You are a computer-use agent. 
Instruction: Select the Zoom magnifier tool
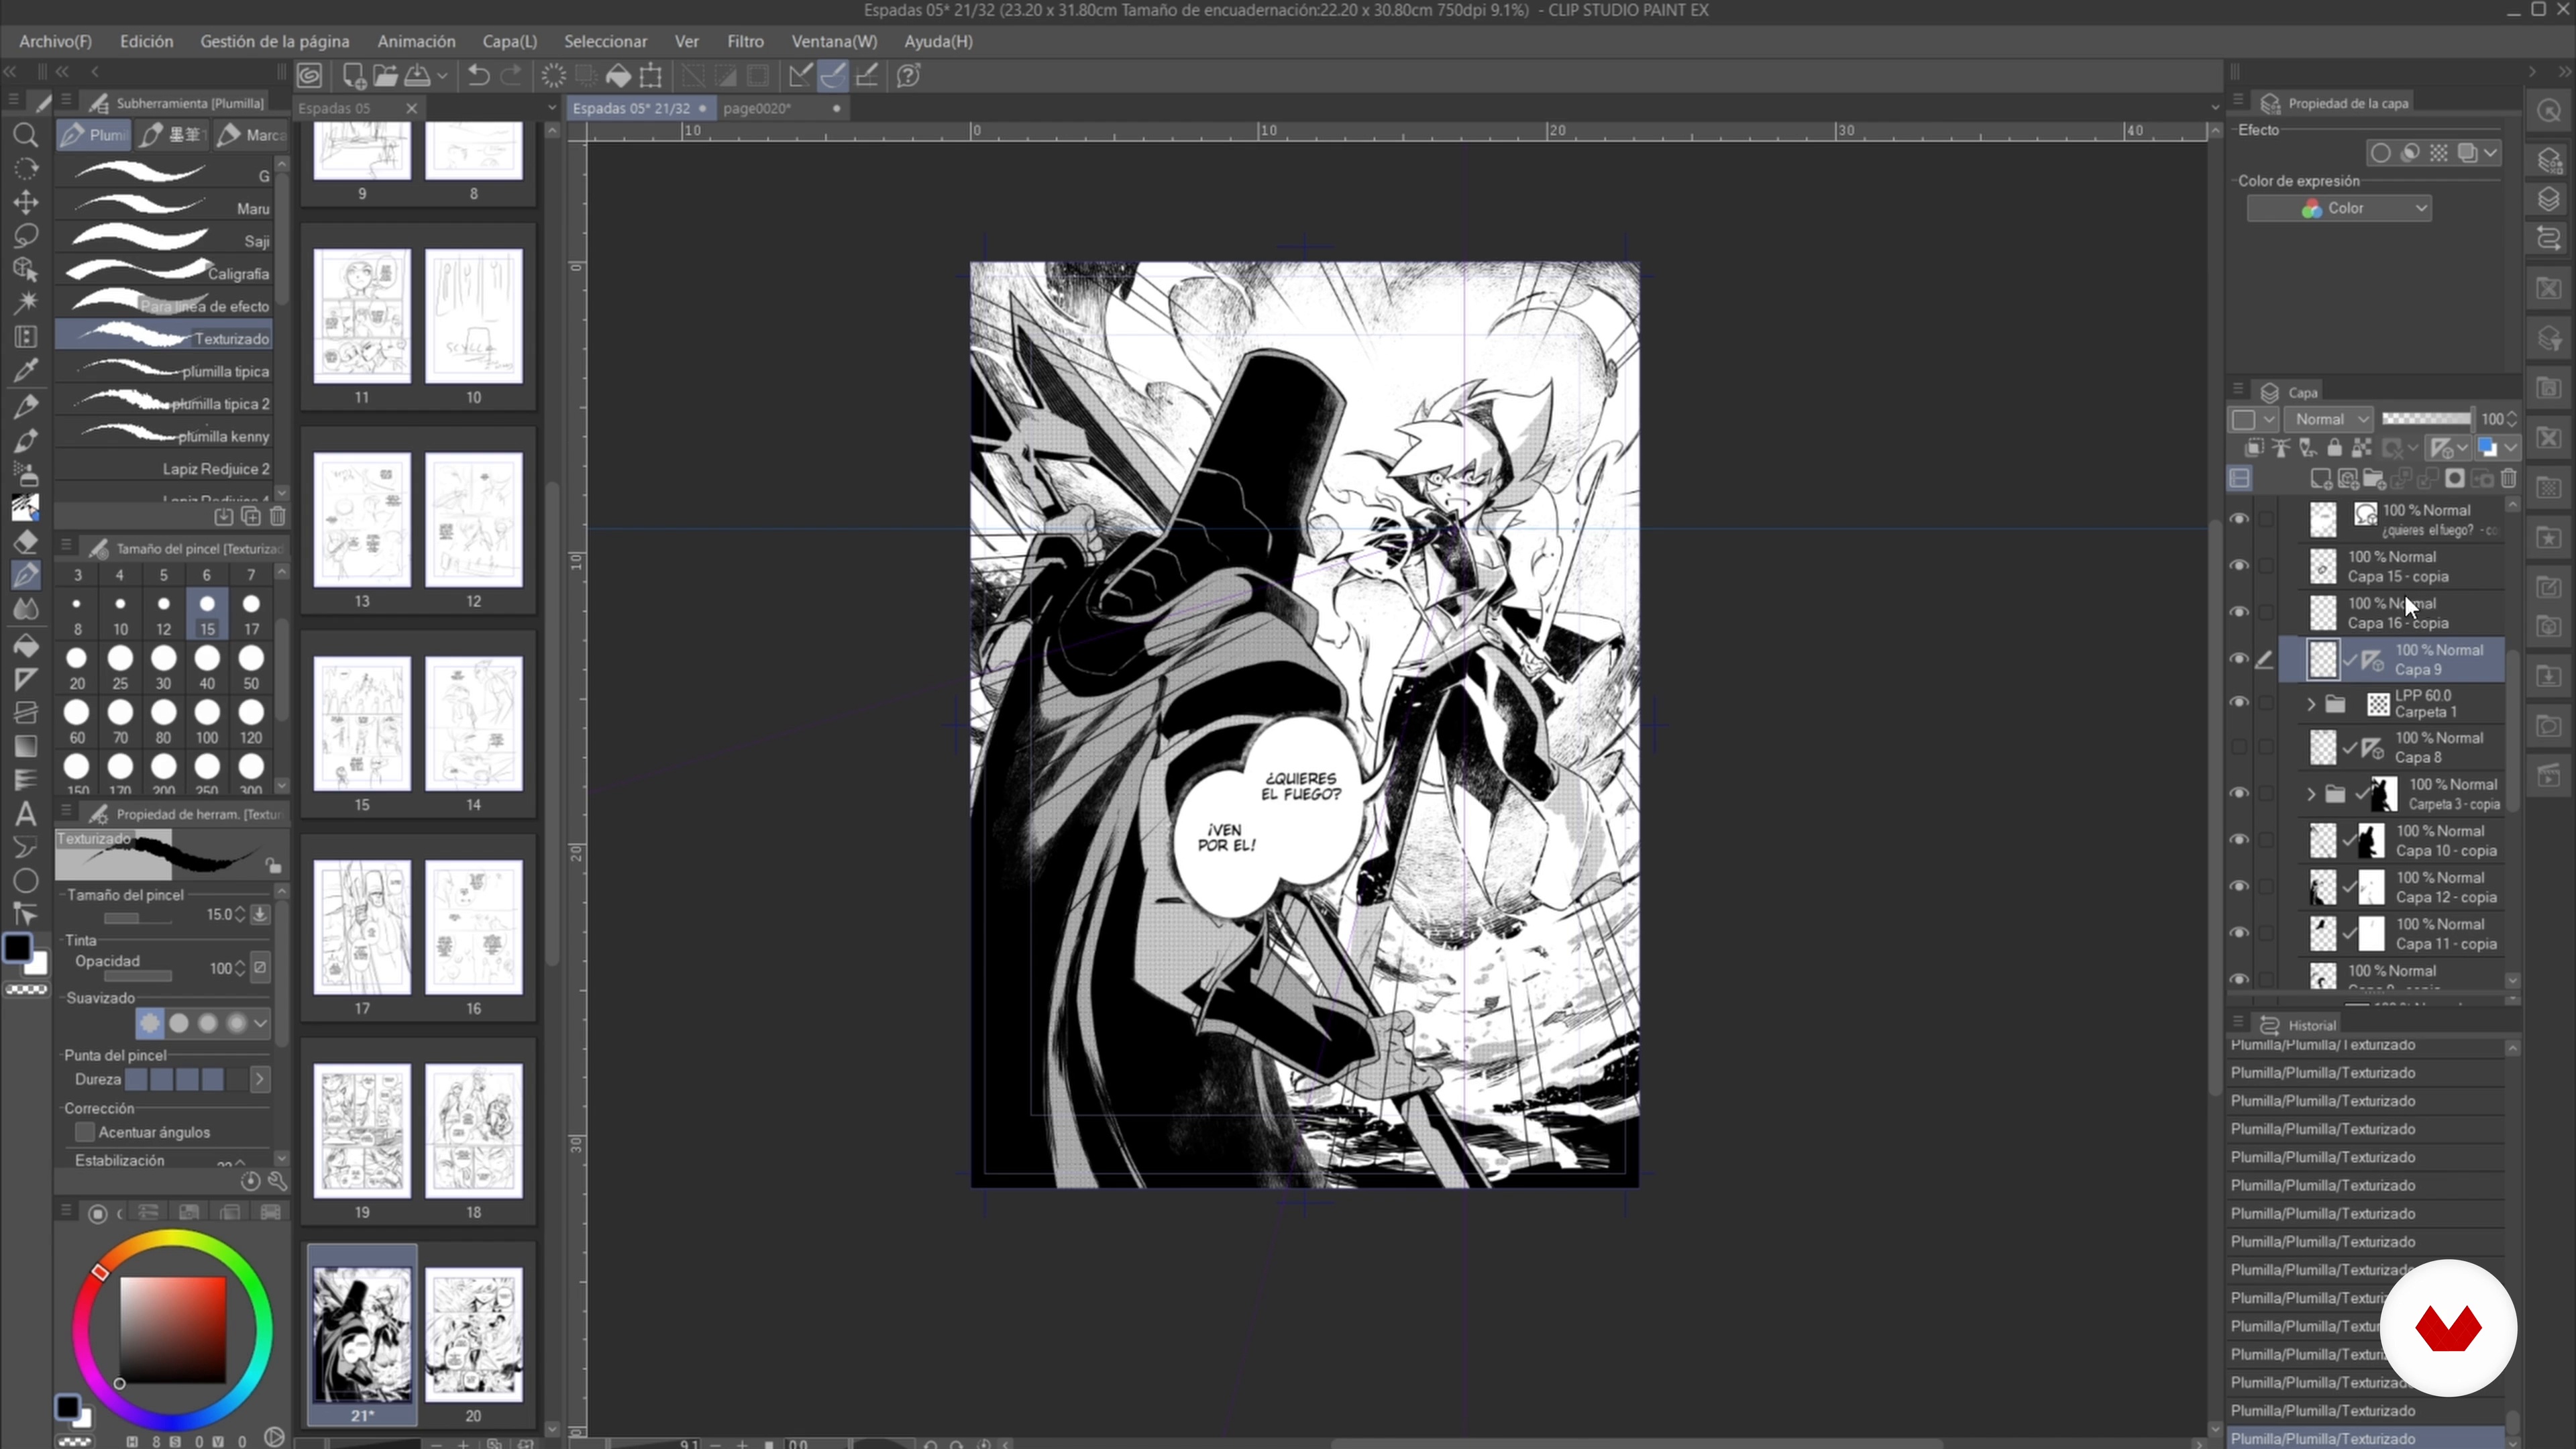pyautogui.click(x=26, y=135)
